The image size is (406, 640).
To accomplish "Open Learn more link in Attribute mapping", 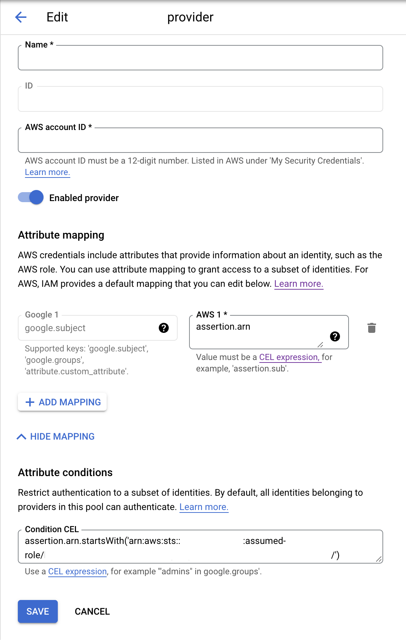I will pos(299,284).
